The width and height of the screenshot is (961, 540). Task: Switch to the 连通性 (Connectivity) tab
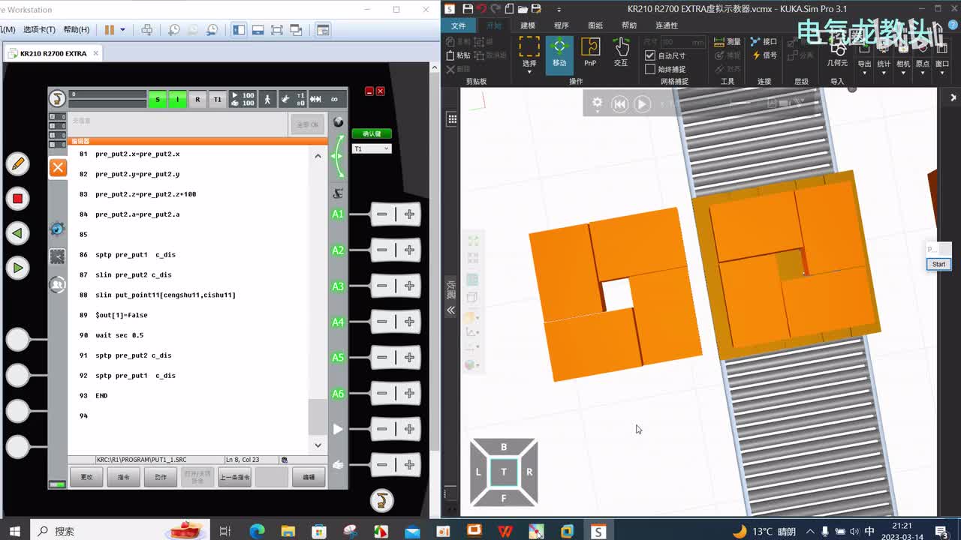667,25
